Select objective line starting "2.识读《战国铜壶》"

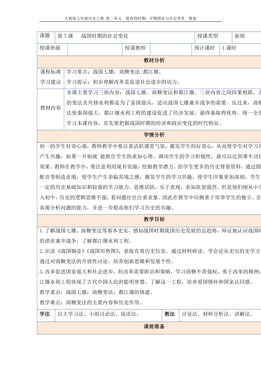tap(150, 251)
